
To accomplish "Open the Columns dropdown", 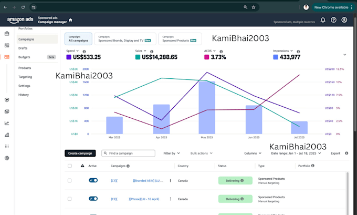I will [x=253, y=153].
